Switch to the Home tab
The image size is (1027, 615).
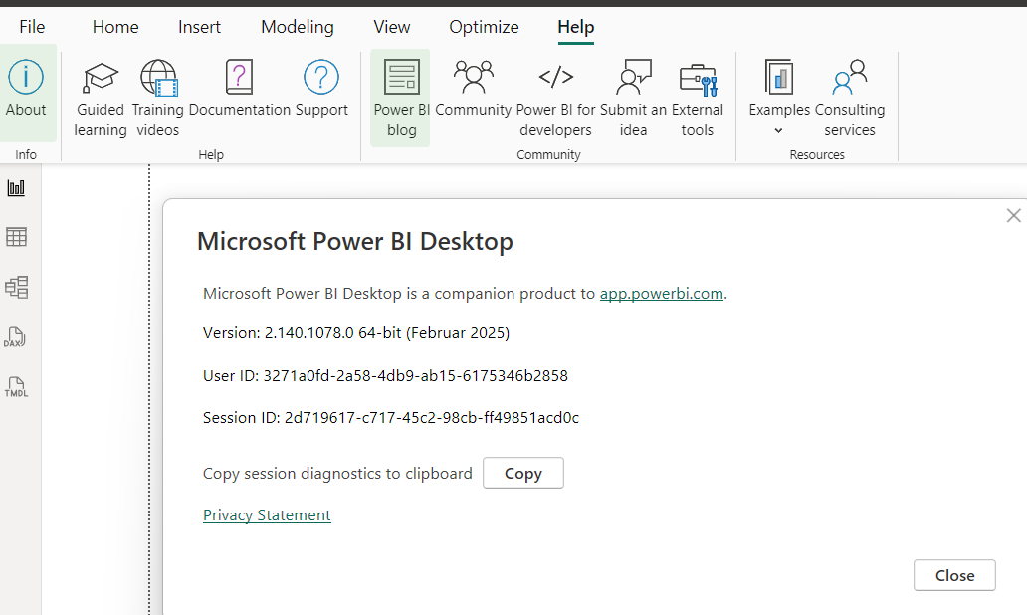coord(115,27)
